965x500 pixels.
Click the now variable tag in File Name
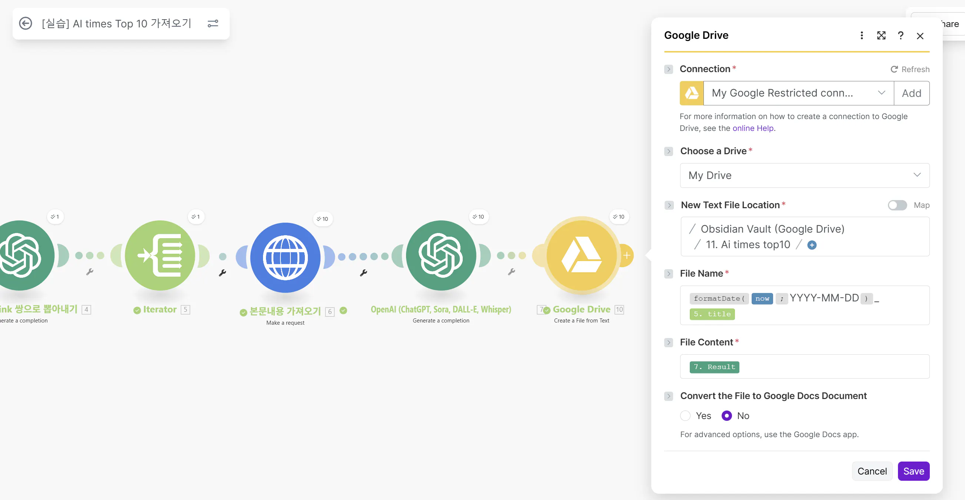pos(762,298)
